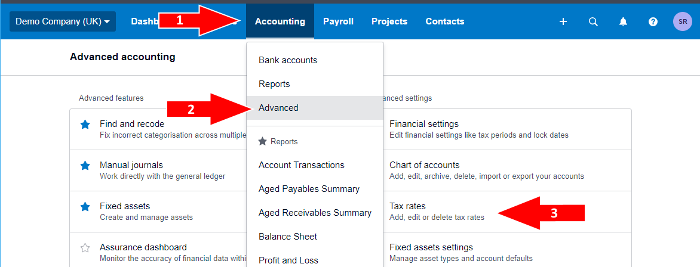This screenshot has width=700, height=267.
Task: Open the Projects menu
Action: click(x=389, y=21)
